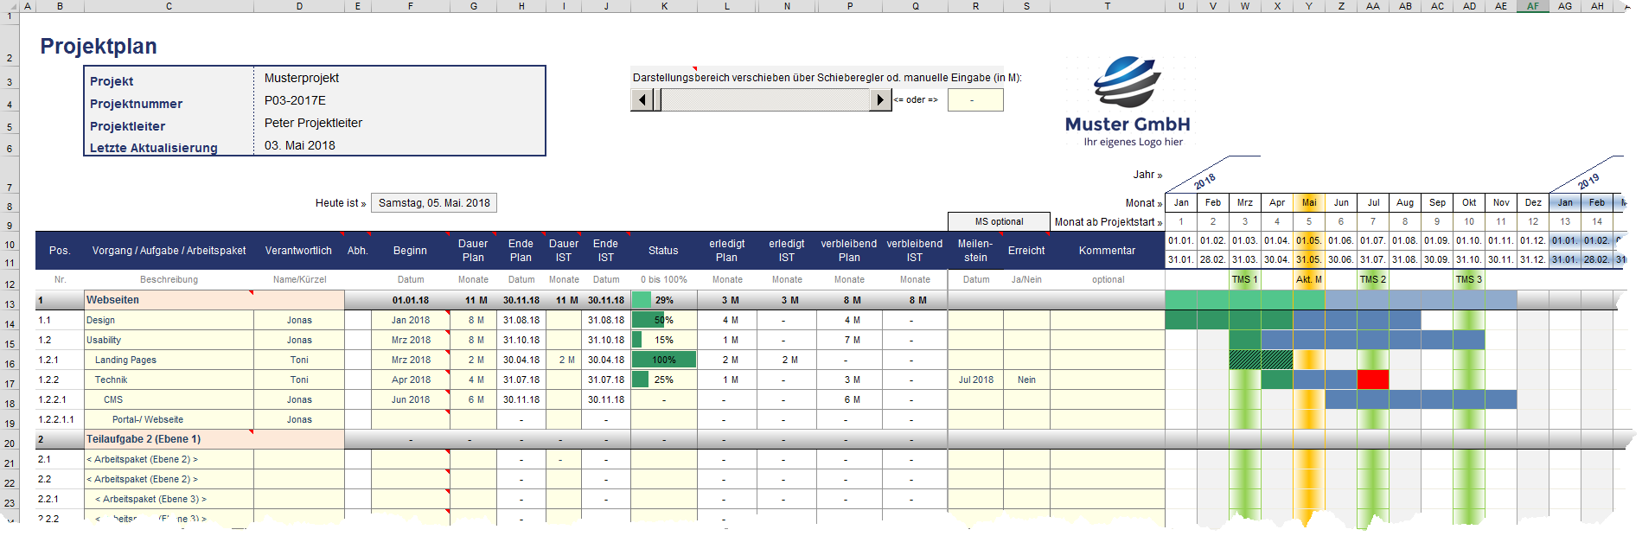
Task: Click the Erreicht cell showing Nein
Action: pyautogui.click(x=1026, y=380)
